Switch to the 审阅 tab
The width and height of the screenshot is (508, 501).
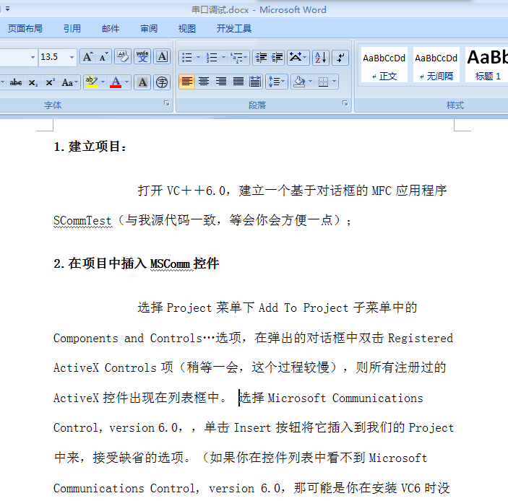coord(149,29)
